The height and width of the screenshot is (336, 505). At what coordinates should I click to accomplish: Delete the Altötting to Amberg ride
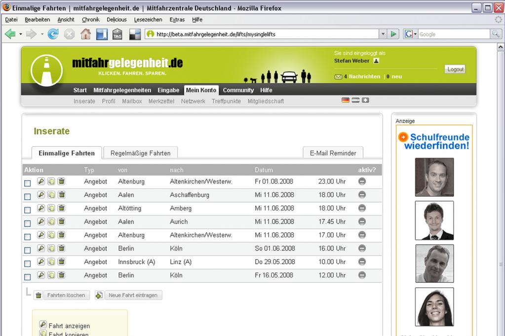coord(62,208)
